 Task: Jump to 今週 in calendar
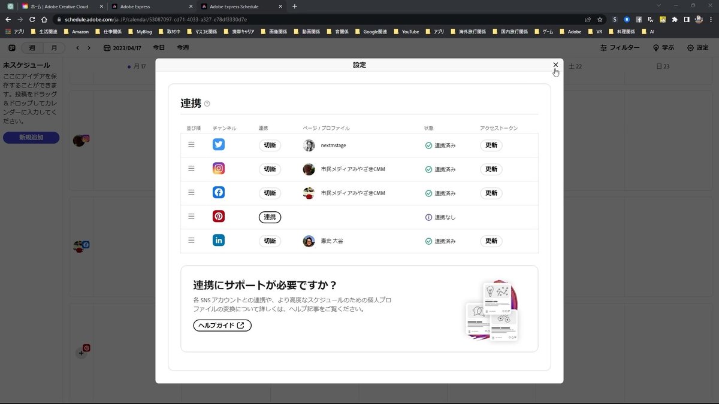[x=182, y=48]
